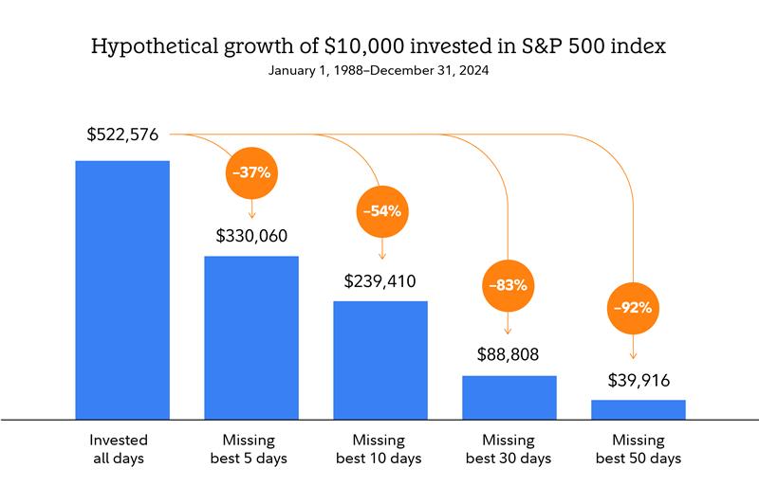This screenshot has height=486, width=759.
Task: Click the orange -83% circle badge
Action: 509,284
